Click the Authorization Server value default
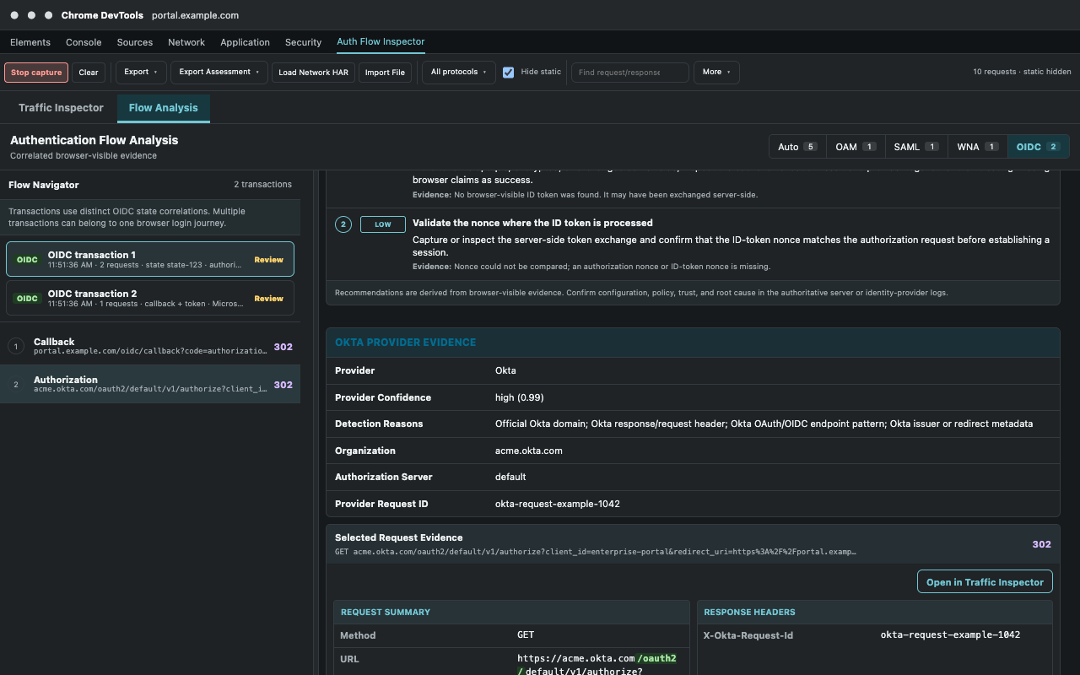This screenshot has height=675, width=1080. [510, 477]
